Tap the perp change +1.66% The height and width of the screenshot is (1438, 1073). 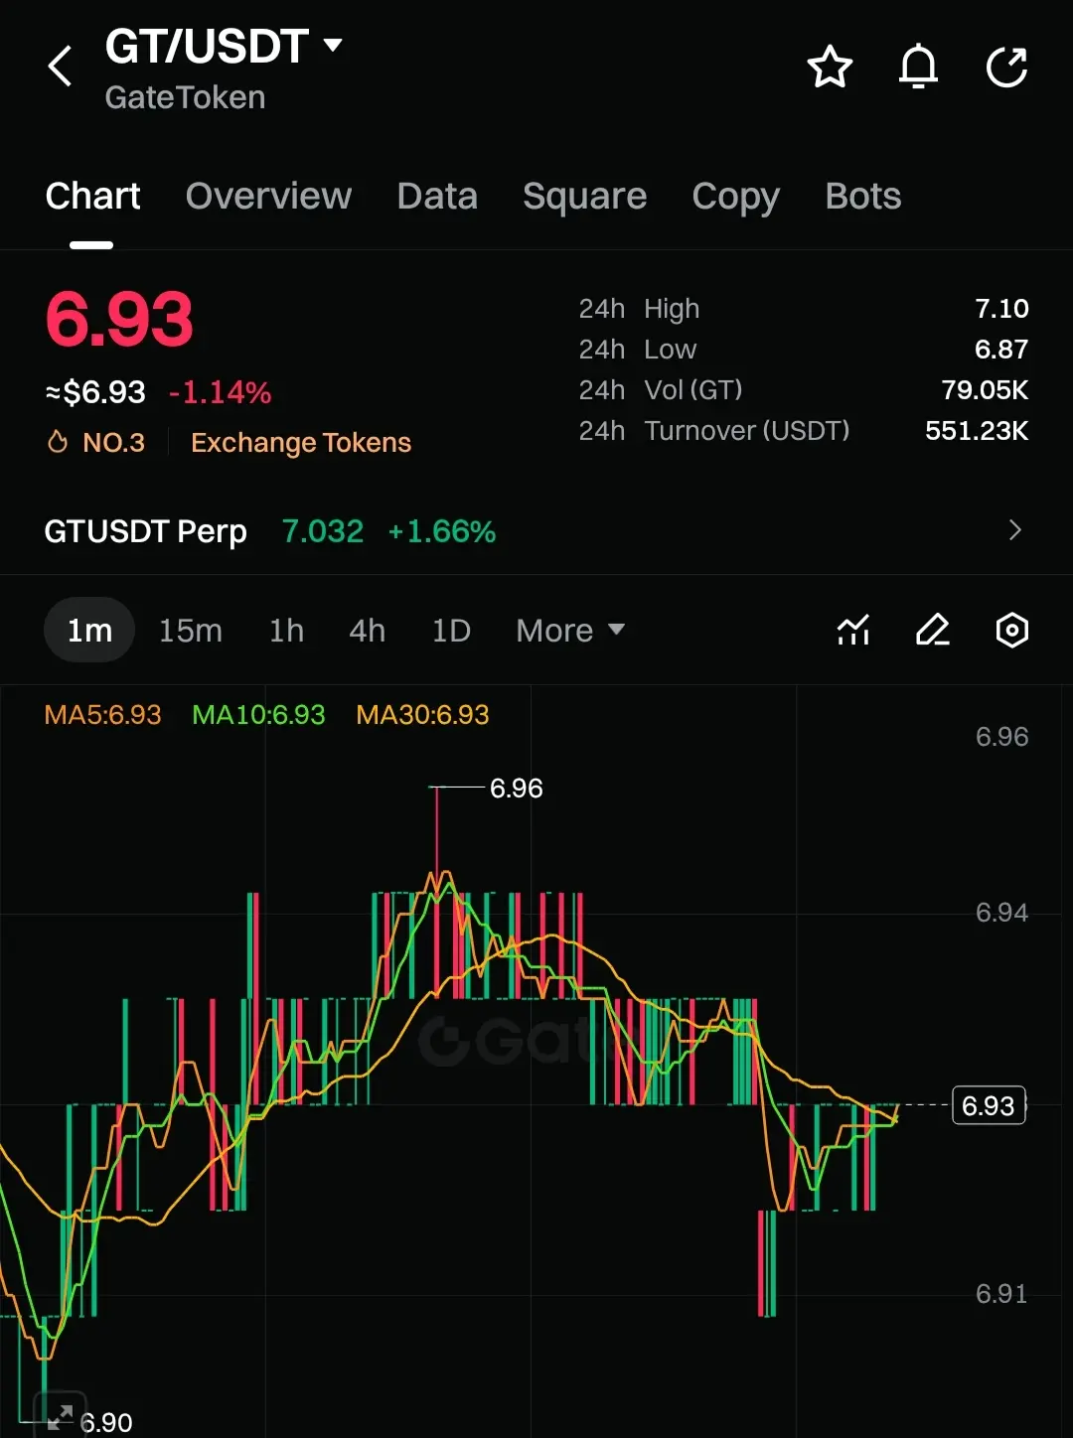click(441, 531)
